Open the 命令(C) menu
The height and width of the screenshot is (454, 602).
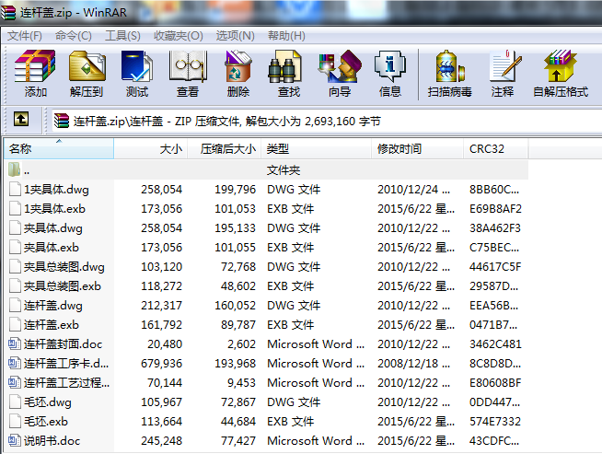74,36
